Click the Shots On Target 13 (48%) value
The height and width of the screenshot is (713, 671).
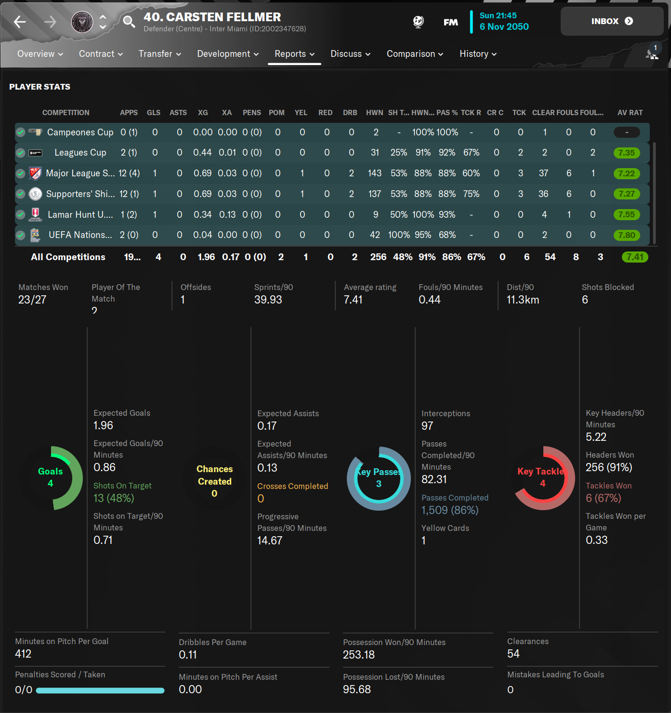tap(114, 498)
